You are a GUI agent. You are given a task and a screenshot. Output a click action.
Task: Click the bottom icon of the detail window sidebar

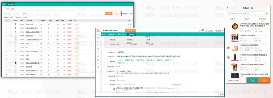(98, 67)
